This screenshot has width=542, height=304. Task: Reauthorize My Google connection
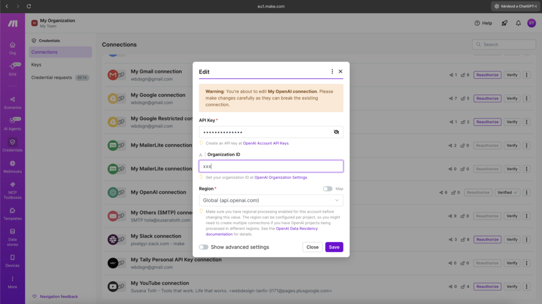click(x=487, y=98)
